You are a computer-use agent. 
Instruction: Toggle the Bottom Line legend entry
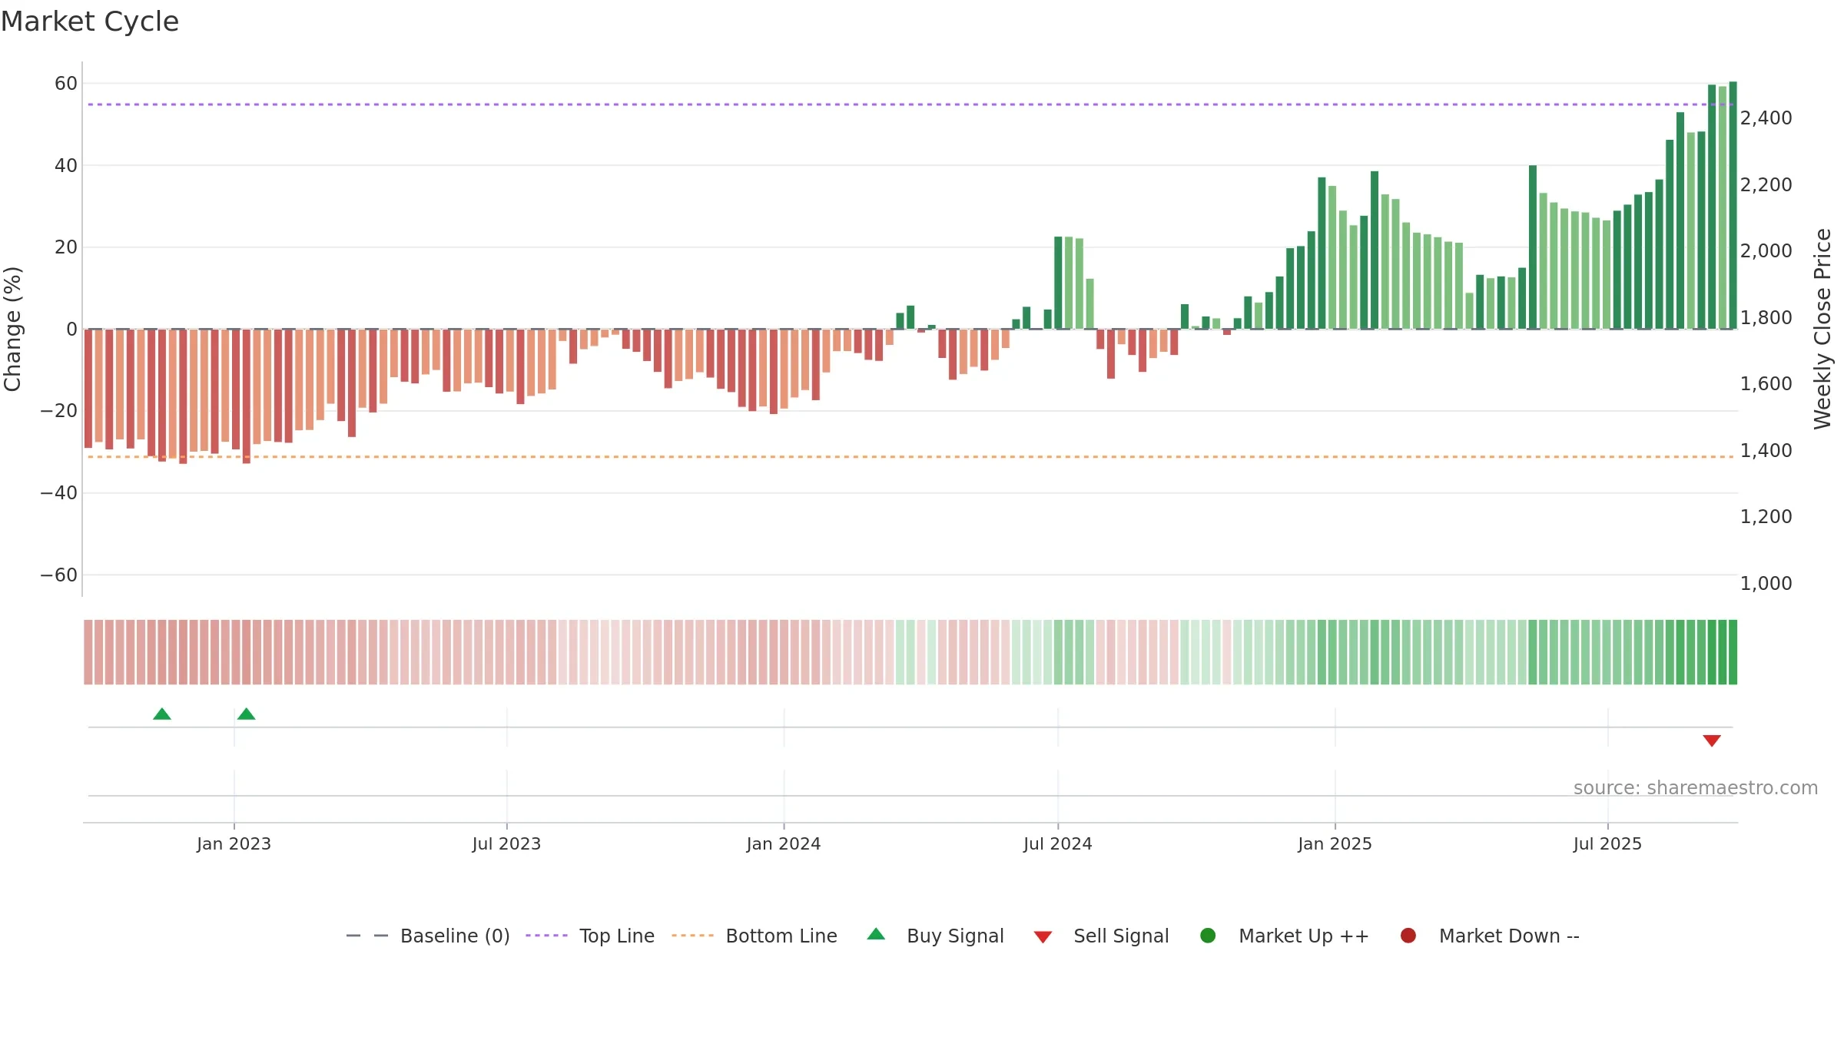coord(755,936)
